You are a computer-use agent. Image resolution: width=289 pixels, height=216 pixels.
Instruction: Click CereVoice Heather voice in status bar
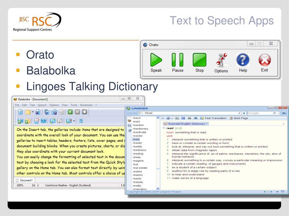[x=68, y=185]
